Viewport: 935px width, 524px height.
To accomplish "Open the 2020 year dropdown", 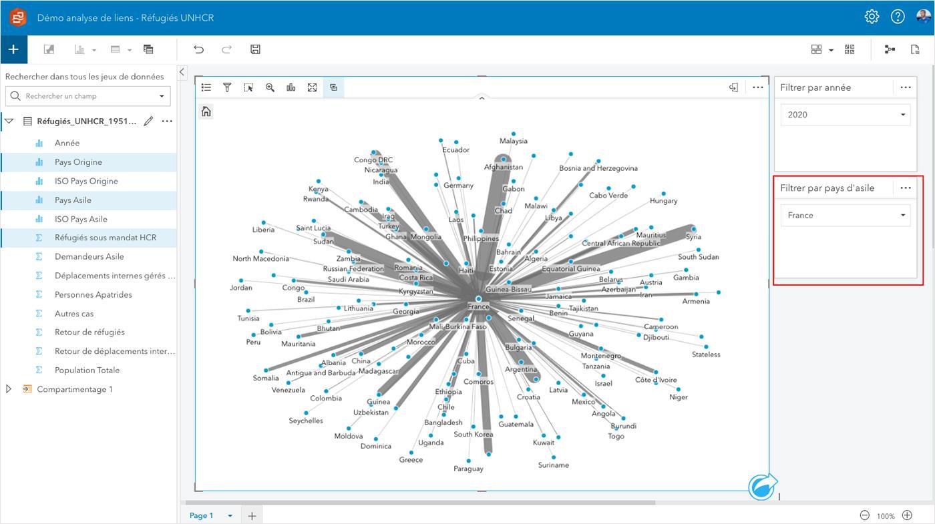I will coord(846,115).
